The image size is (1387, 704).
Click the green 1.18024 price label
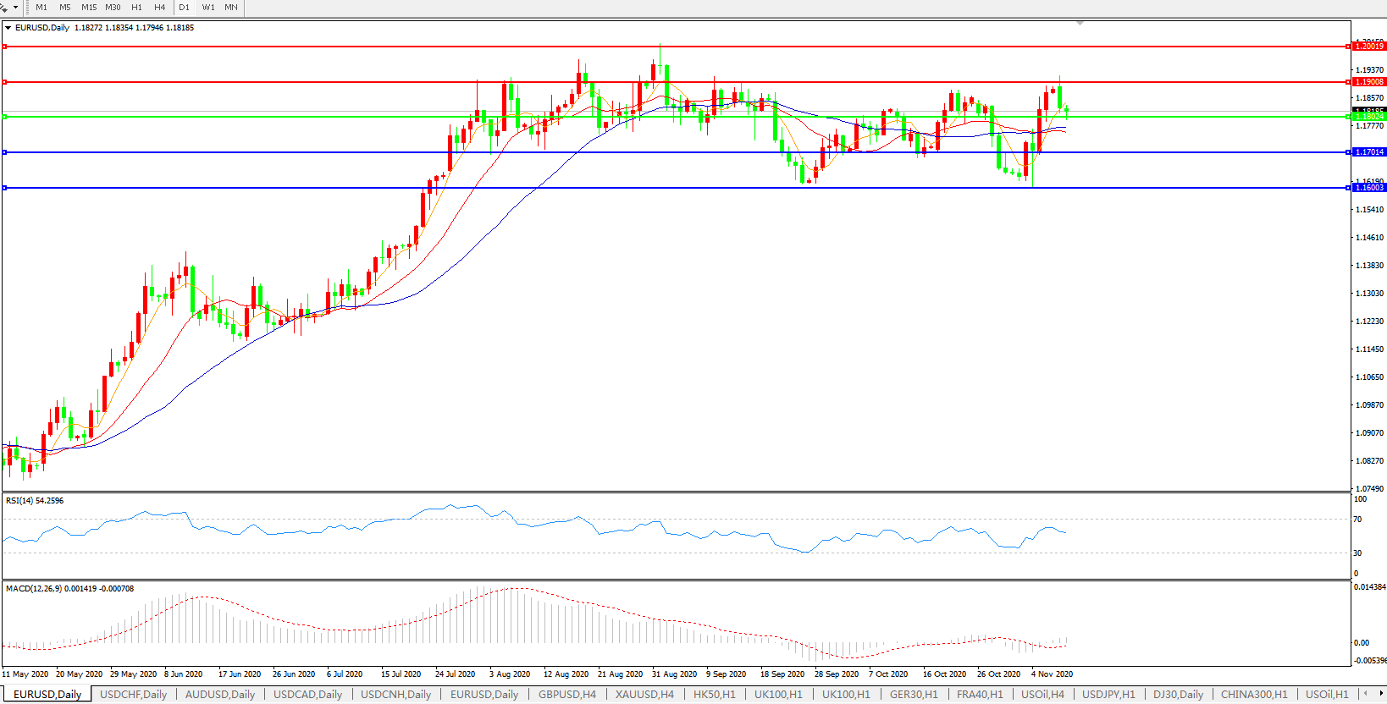tap(1368, 117)
